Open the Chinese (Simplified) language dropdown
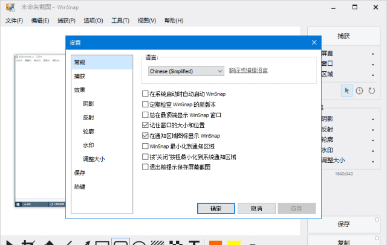Viewport: 387px width, 245px height. tap(186, 71)
